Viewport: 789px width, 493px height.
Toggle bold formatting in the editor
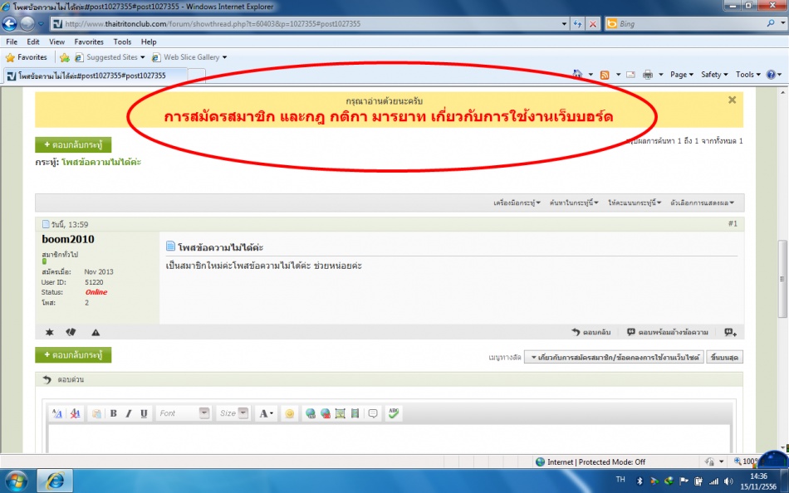[x=113, y=413]
